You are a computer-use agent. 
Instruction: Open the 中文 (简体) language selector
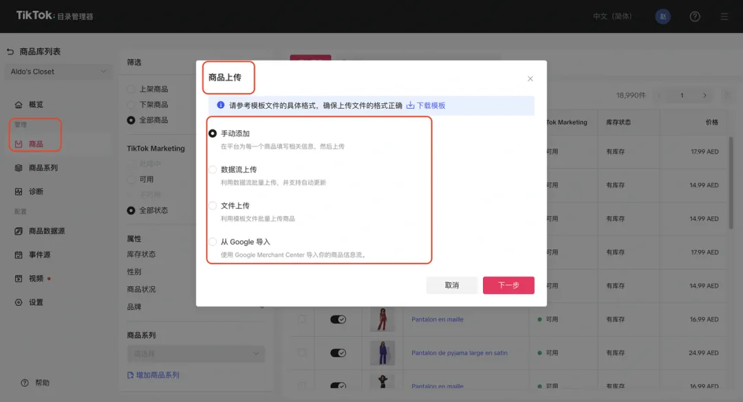coord(612,16)
